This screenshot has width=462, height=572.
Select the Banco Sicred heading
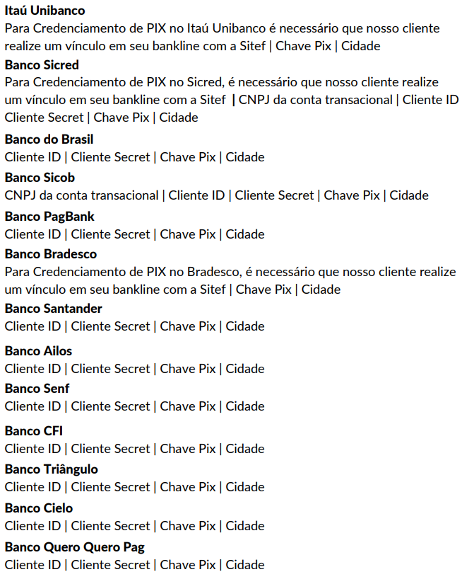coord(42,65)
